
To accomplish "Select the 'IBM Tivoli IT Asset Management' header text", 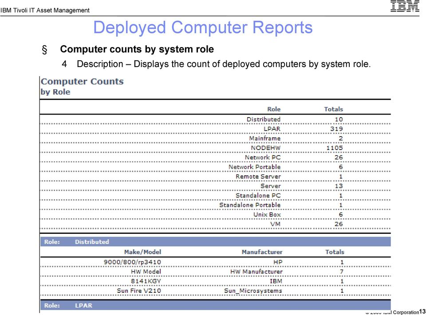I will point(45,10).
